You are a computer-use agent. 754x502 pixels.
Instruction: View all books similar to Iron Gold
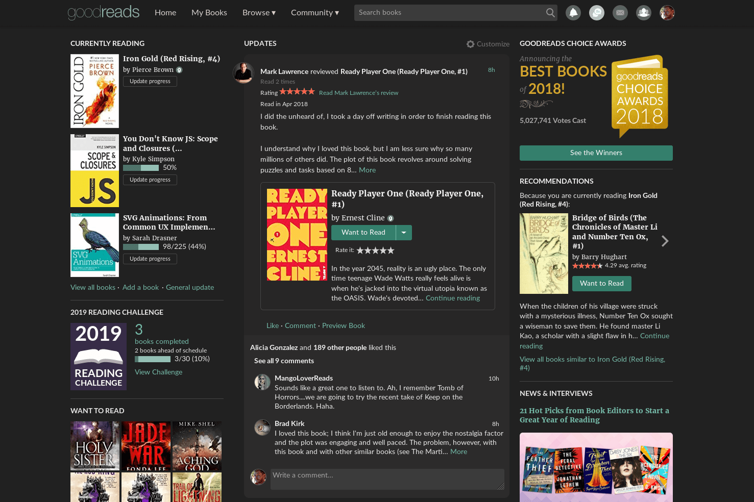pos(592,364)
